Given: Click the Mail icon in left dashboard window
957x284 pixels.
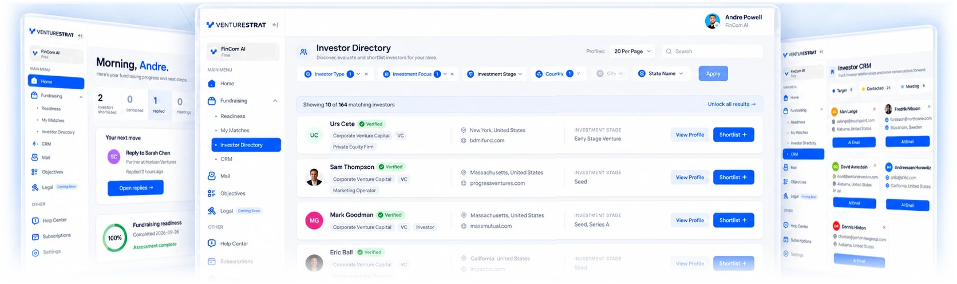Looking at the screenshot, I should point(35,157).
